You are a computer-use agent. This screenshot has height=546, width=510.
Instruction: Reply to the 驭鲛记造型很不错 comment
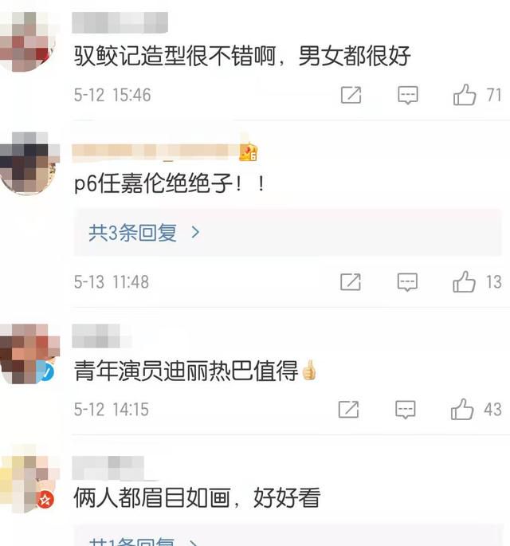(408, 95)
